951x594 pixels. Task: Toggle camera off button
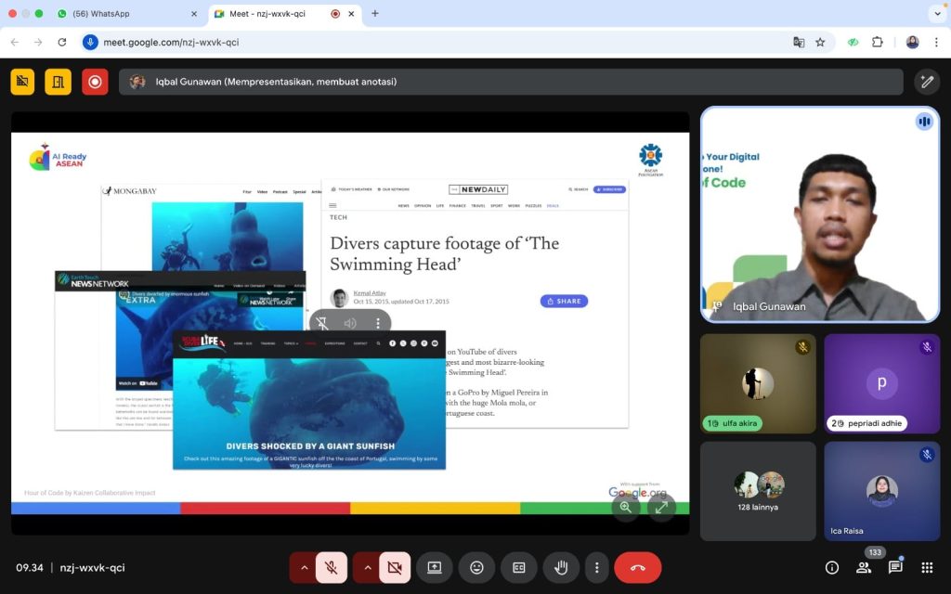click(x=395, y=568)
